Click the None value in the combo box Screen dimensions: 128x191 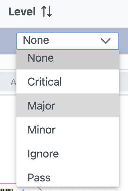36,40
